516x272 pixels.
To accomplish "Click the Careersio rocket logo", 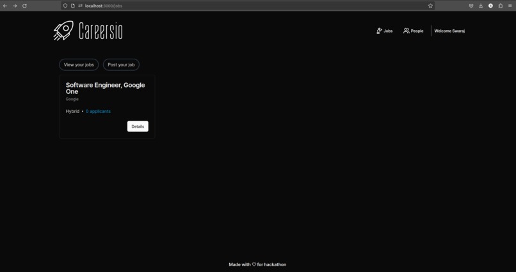I will pos(63,31).
